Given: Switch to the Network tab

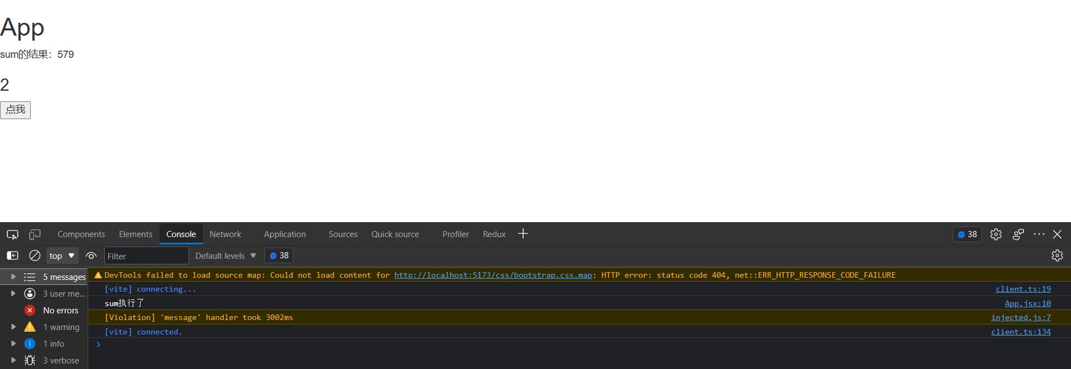Looking at the screenshot, I should coord(225,234).
